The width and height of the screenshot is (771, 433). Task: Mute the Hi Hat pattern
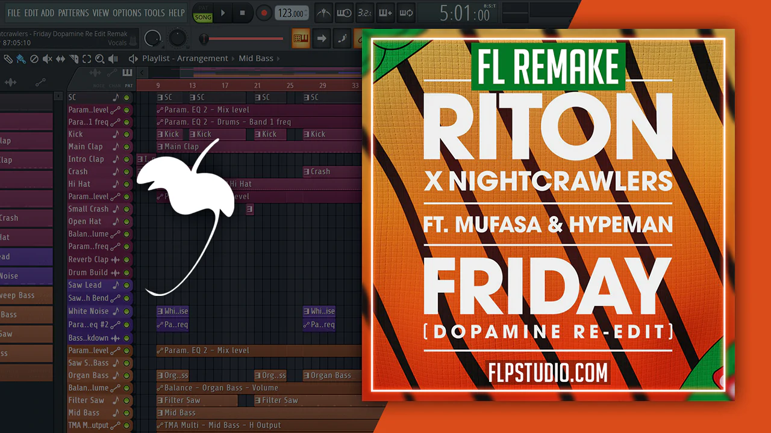point(127,184)
